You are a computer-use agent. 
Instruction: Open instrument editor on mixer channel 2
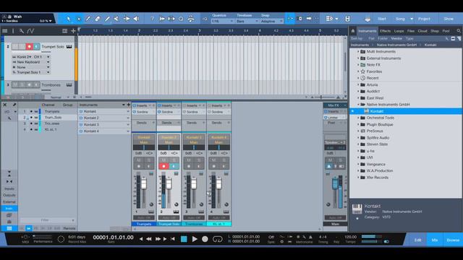(x=176, y=212)
